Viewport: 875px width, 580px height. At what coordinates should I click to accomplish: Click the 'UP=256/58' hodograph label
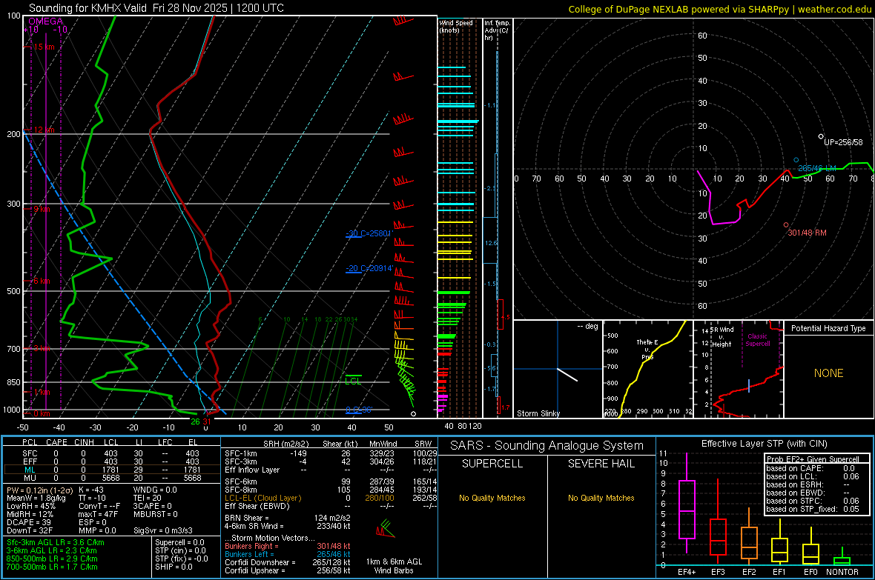(843, 142)
